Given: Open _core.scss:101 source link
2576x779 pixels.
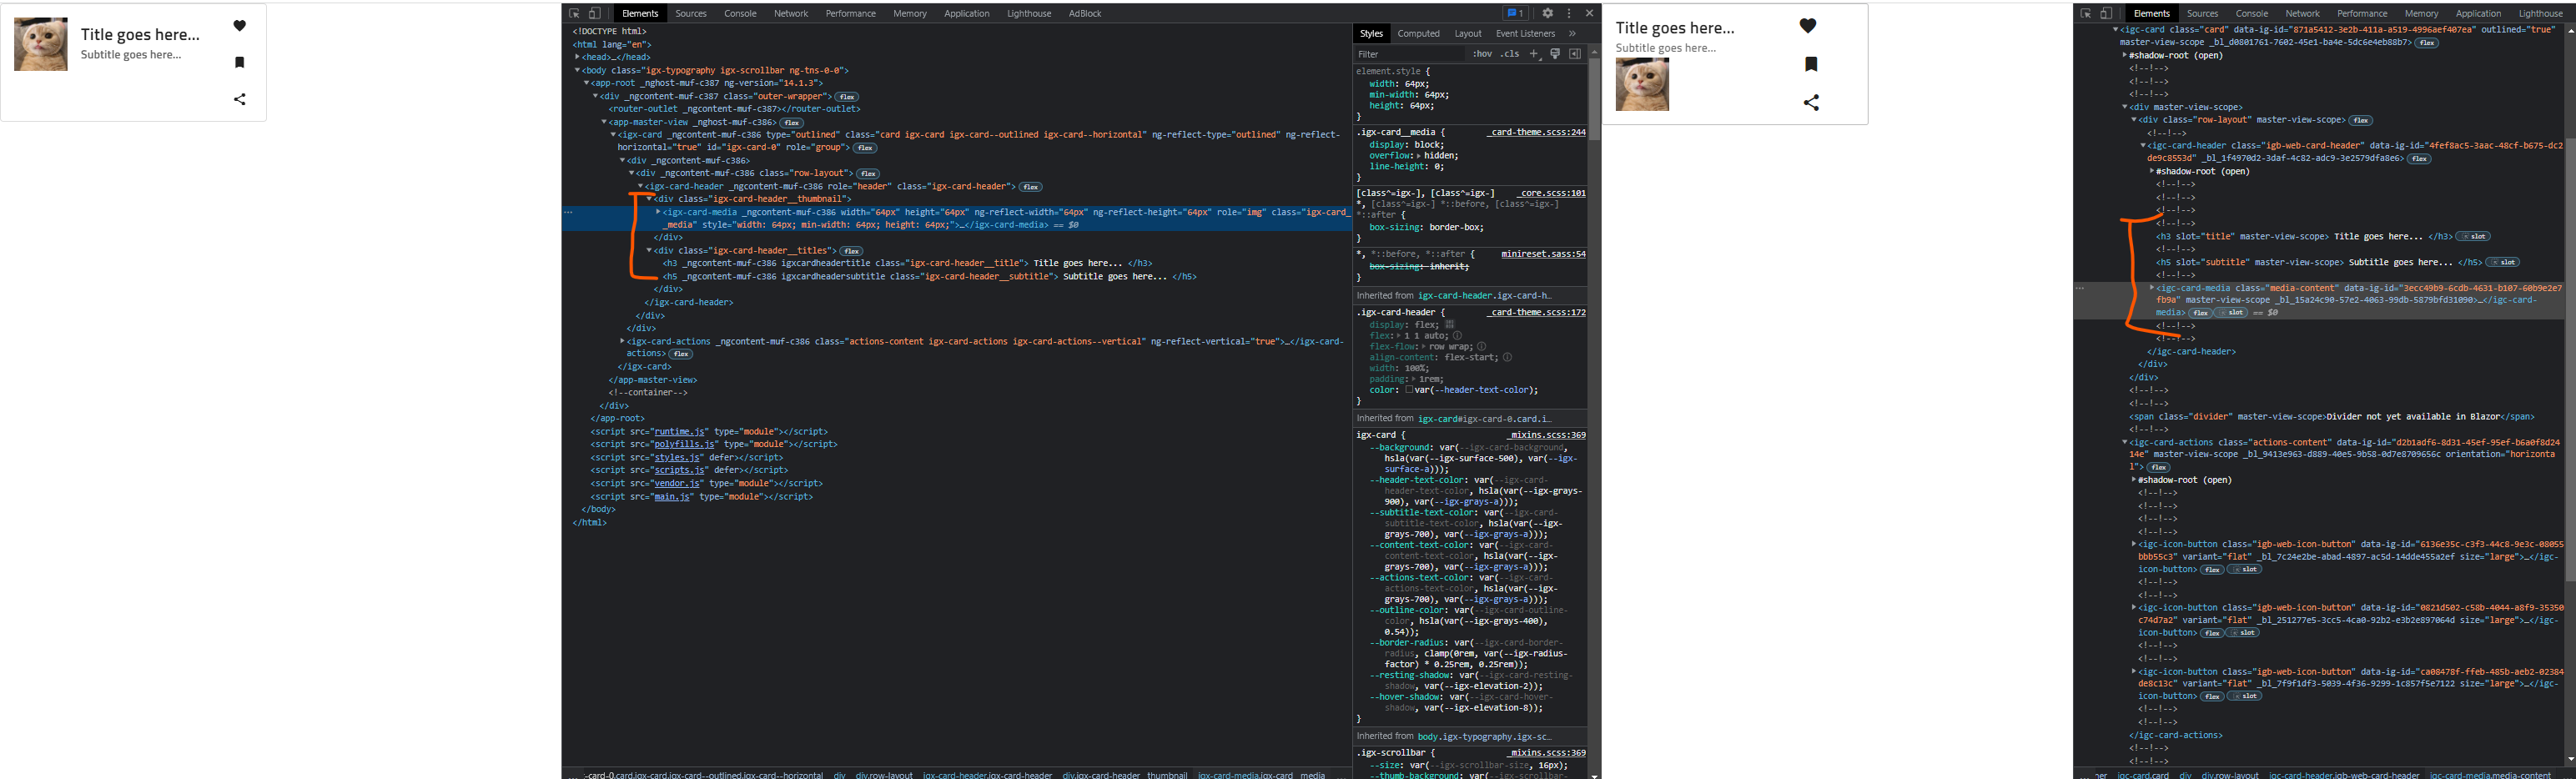Looking at the screenshot, I should [1550, 193].
